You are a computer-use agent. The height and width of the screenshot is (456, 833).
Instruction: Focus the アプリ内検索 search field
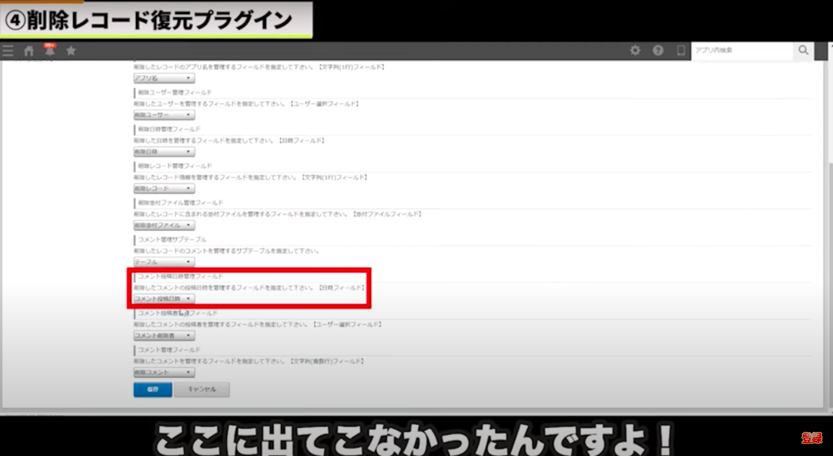(x=742, y=51)
